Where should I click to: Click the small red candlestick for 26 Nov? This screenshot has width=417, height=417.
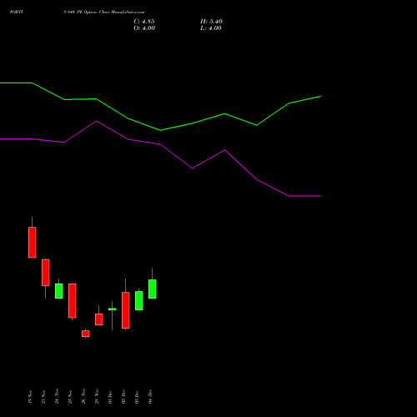(x=86, y=334)
